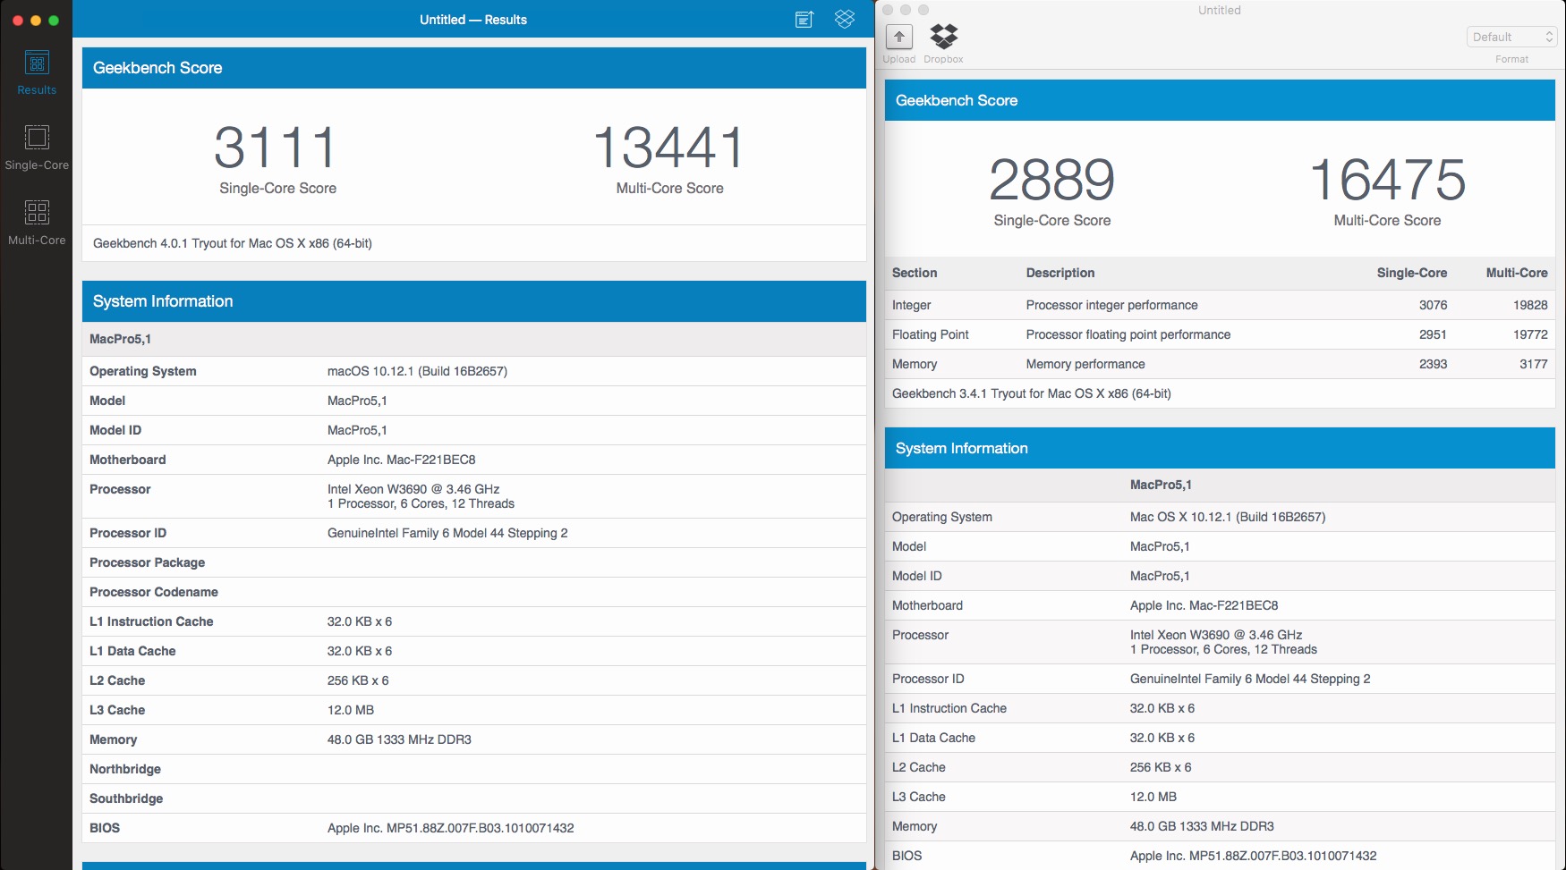Click the System Information header in Geekbench 3
The height and width of the screenshot is (870, 1566).
click(962, 448)
